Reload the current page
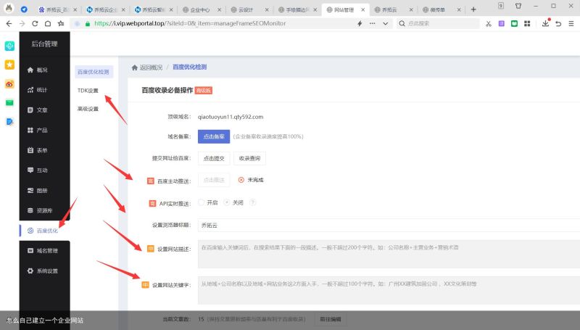Image resolution: width=580 pixels, height=330 pixels. pyautogui.click(x=35, y=23)
